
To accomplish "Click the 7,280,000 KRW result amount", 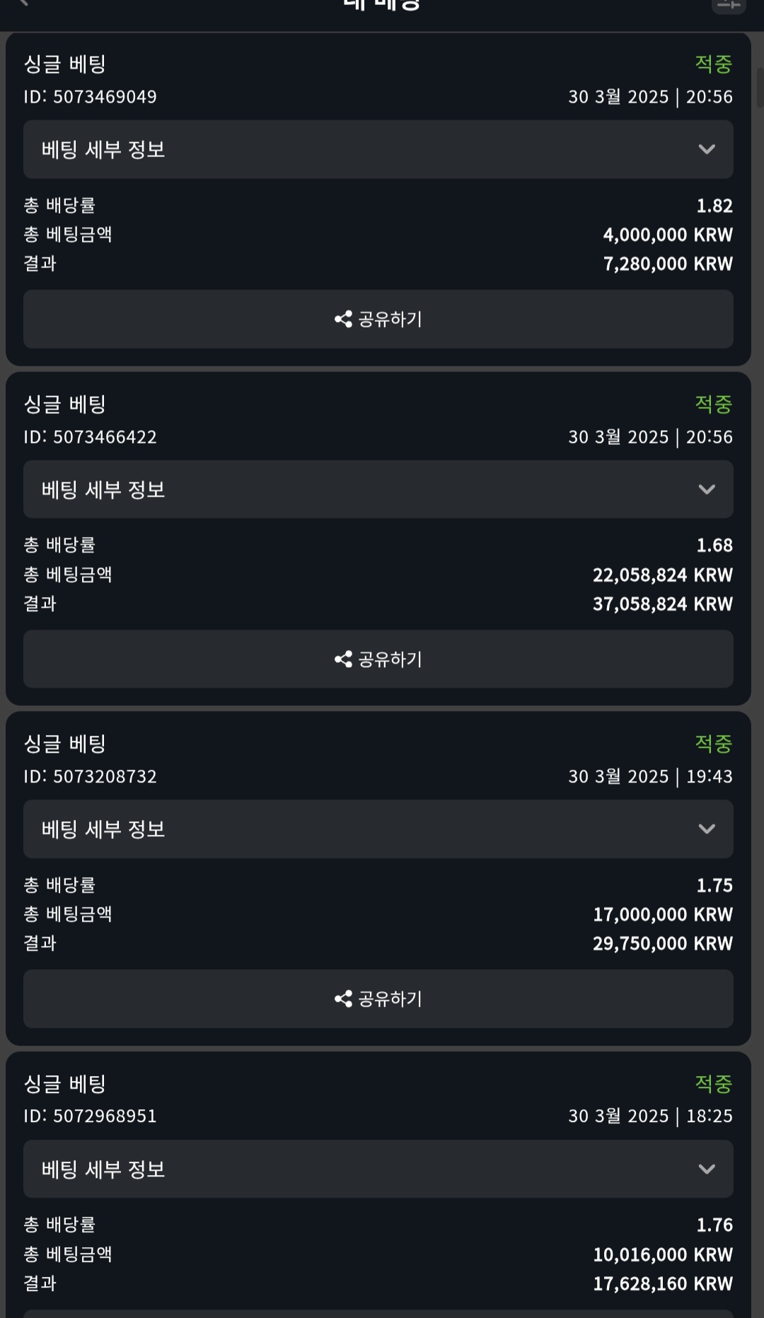I will click(667, 264).
